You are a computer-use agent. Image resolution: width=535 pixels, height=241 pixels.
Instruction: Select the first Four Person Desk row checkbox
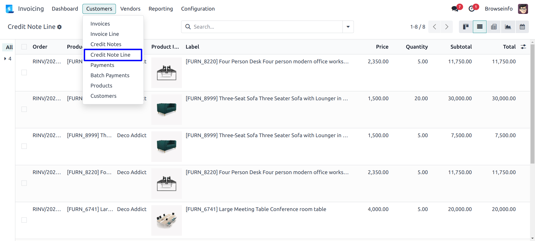point(24,72)
